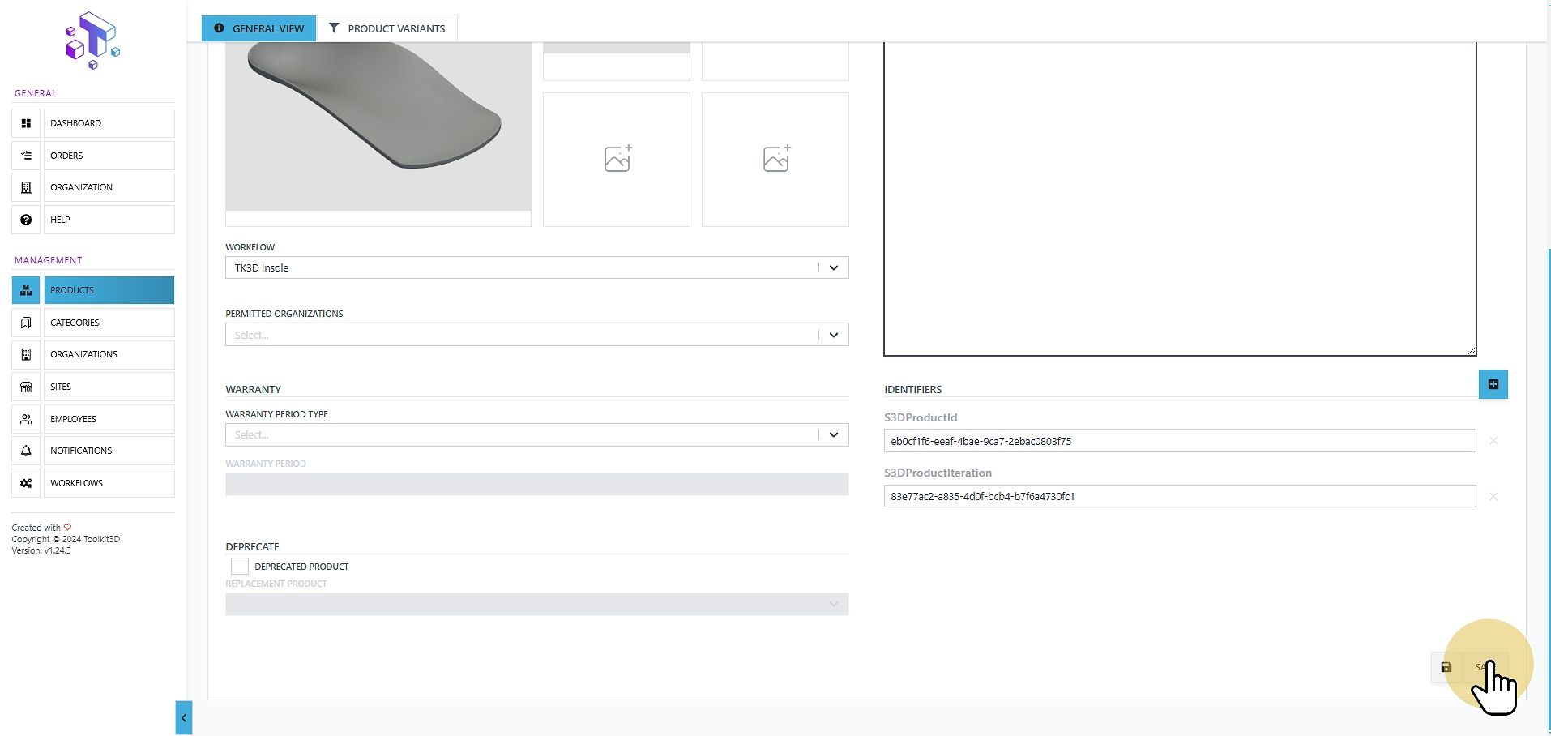Click the Sites storefront icon
Viewport: 1551px width, 736px height.
pos(26,387)
